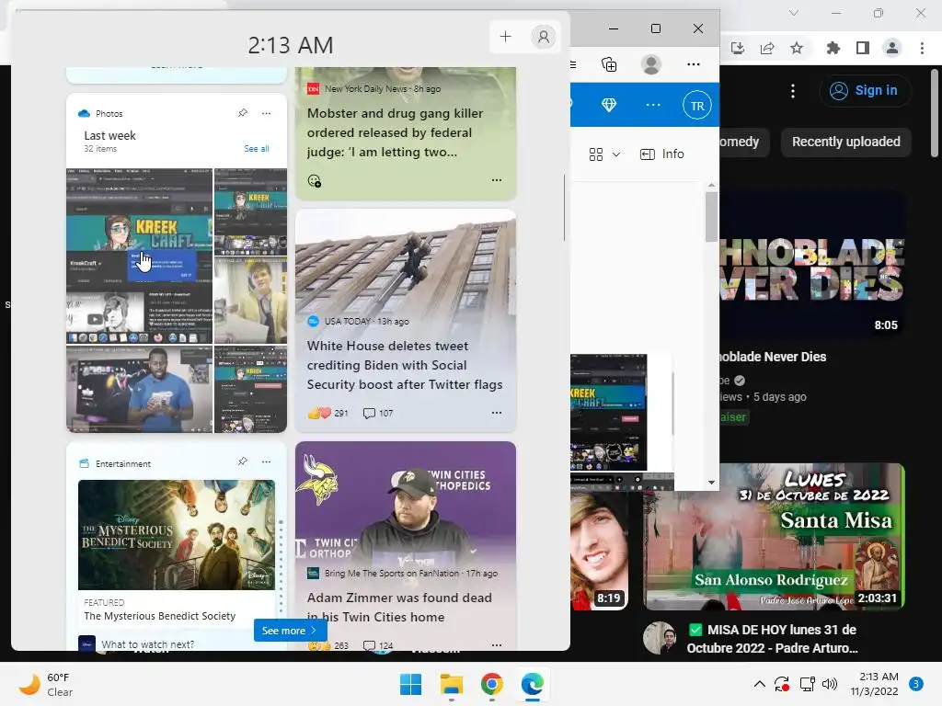
Task: Open notification center badge 3
Action: [916, 684]
